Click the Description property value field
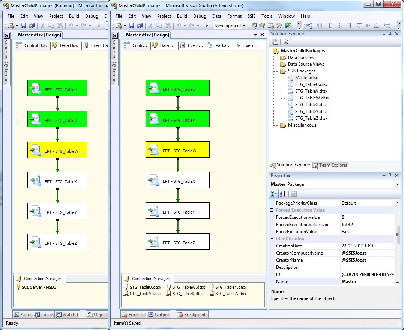Image resolution: width=404 pixels, height=330 pixels. coord(367,267)
